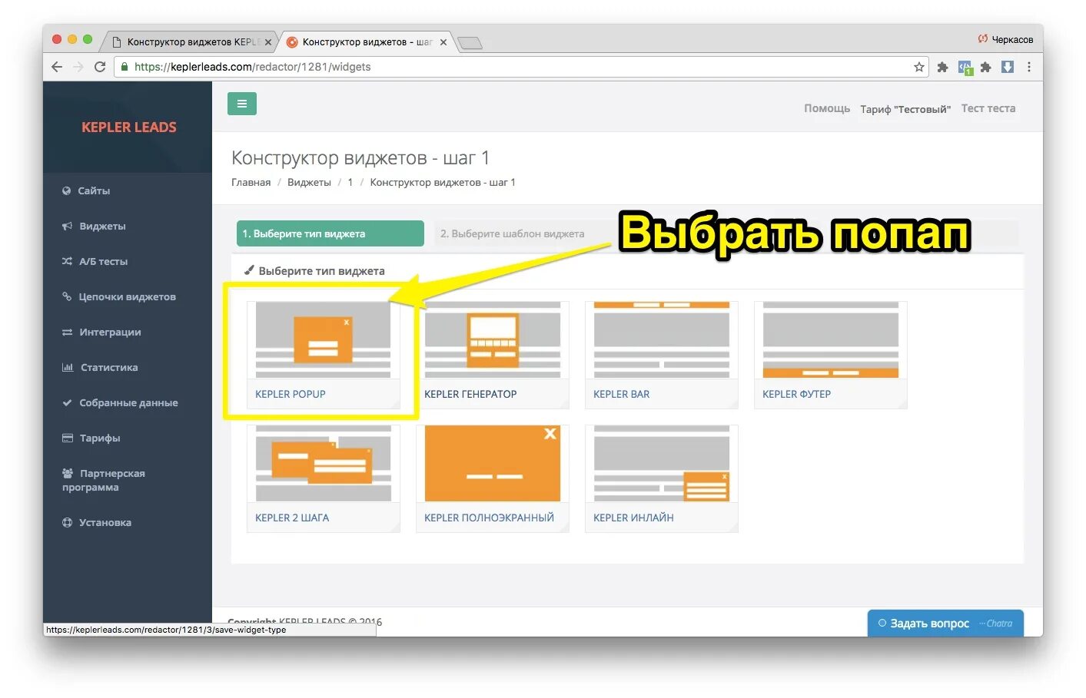
Task: Open Собранные данные in sidebar
Action: [128, 402]
